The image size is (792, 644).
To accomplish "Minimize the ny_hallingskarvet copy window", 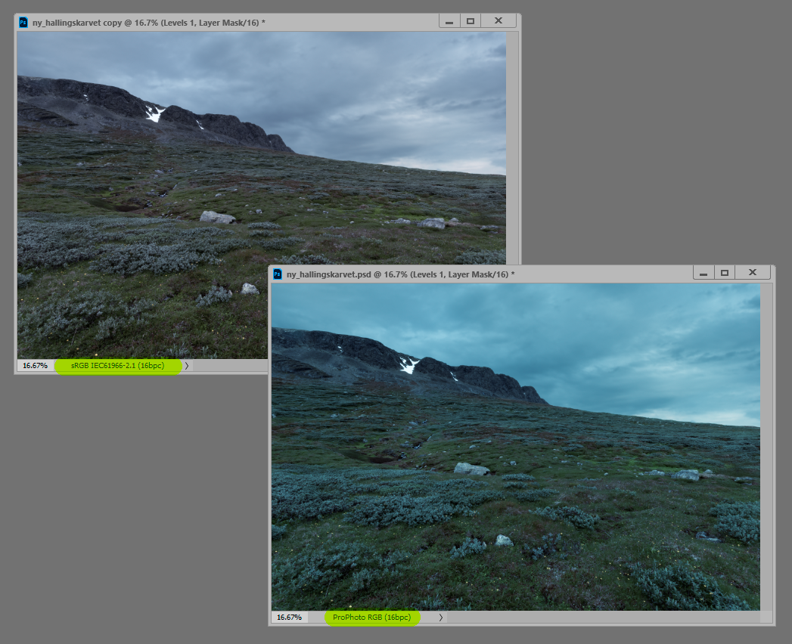I will [x=449, y=20].
